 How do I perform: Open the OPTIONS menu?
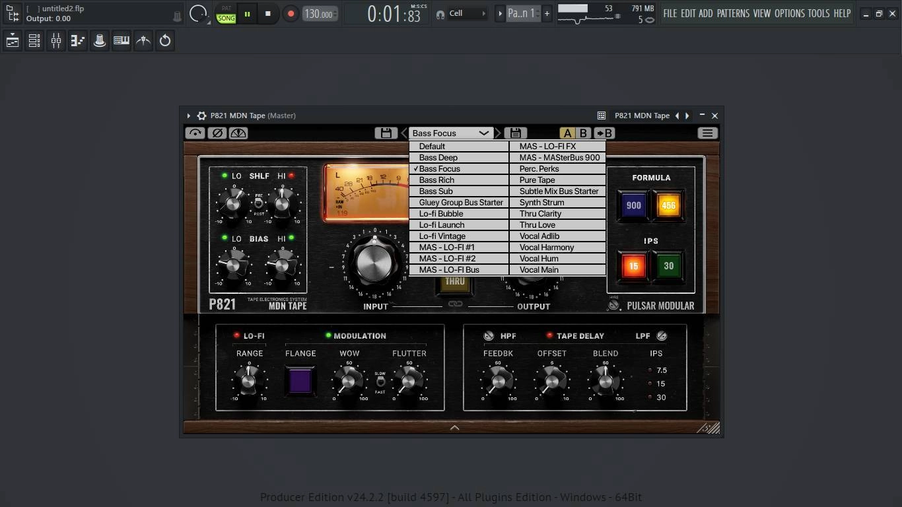click(790, 13)
